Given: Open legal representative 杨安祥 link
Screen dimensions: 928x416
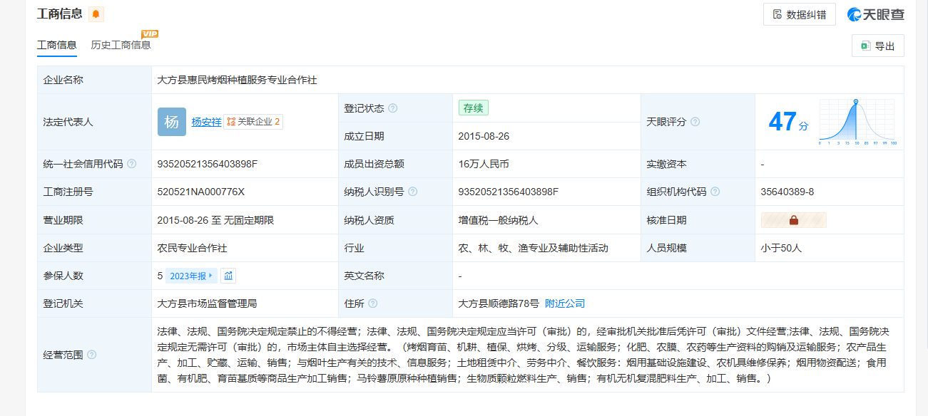Looking at the screenshot, I should pyautogui.click(x=206, y=122).
